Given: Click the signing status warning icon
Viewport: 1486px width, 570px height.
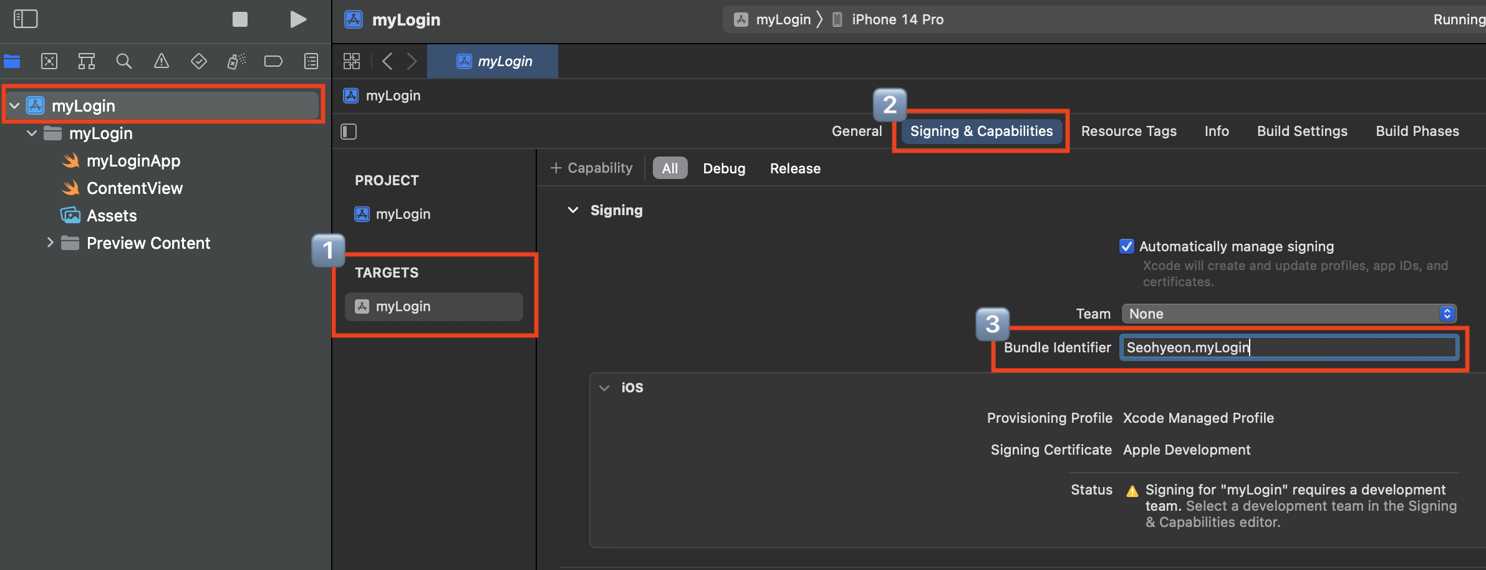Looking at the screenshot, I should point(1132,491).
